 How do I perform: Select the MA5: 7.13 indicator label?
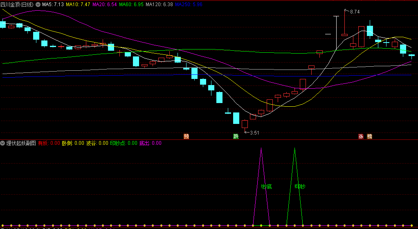tap(53, 4)
